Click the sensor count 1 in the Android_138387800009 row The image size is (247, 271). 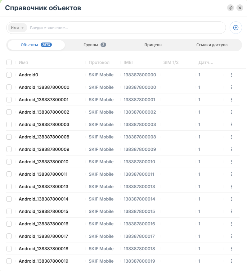199,149
